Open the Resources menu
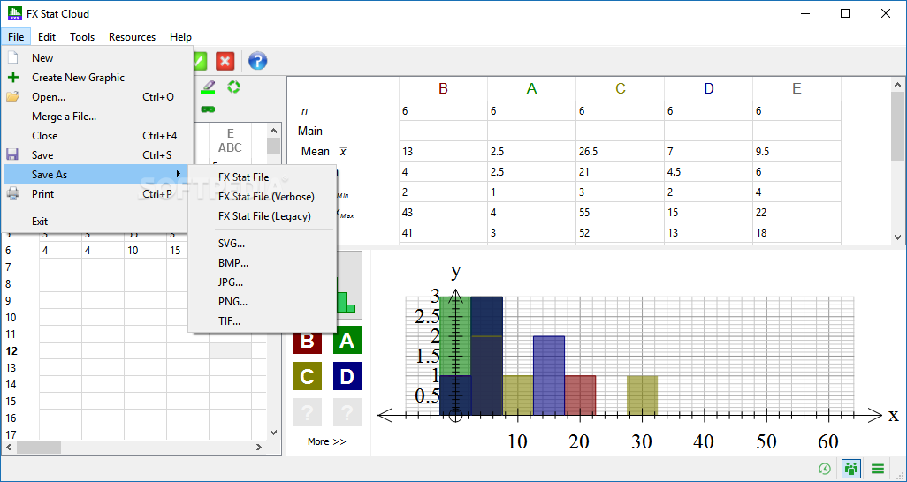 tap(132, 36)
